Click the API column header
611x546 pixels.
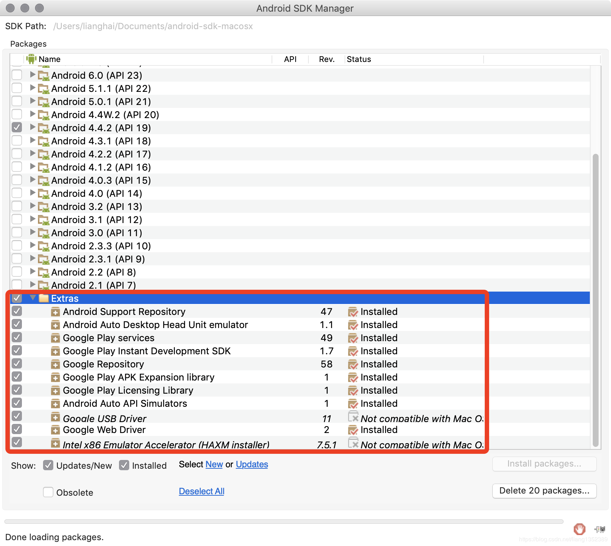(x=291, y=59)
